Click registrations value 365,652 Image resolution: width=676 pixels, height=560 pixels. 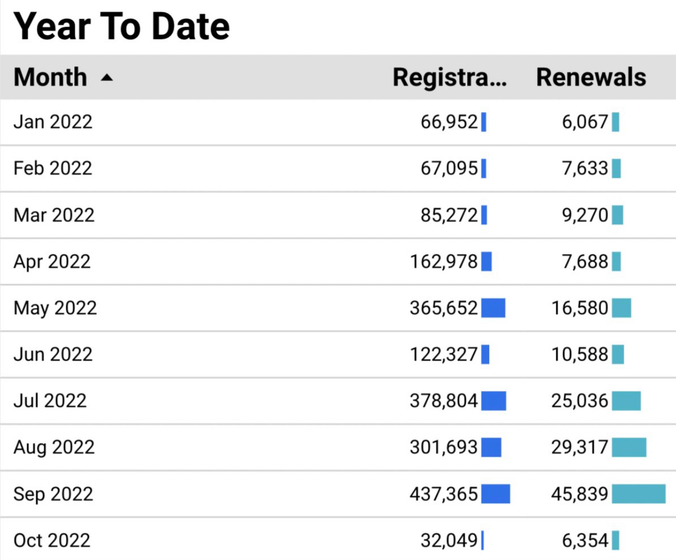444,308
